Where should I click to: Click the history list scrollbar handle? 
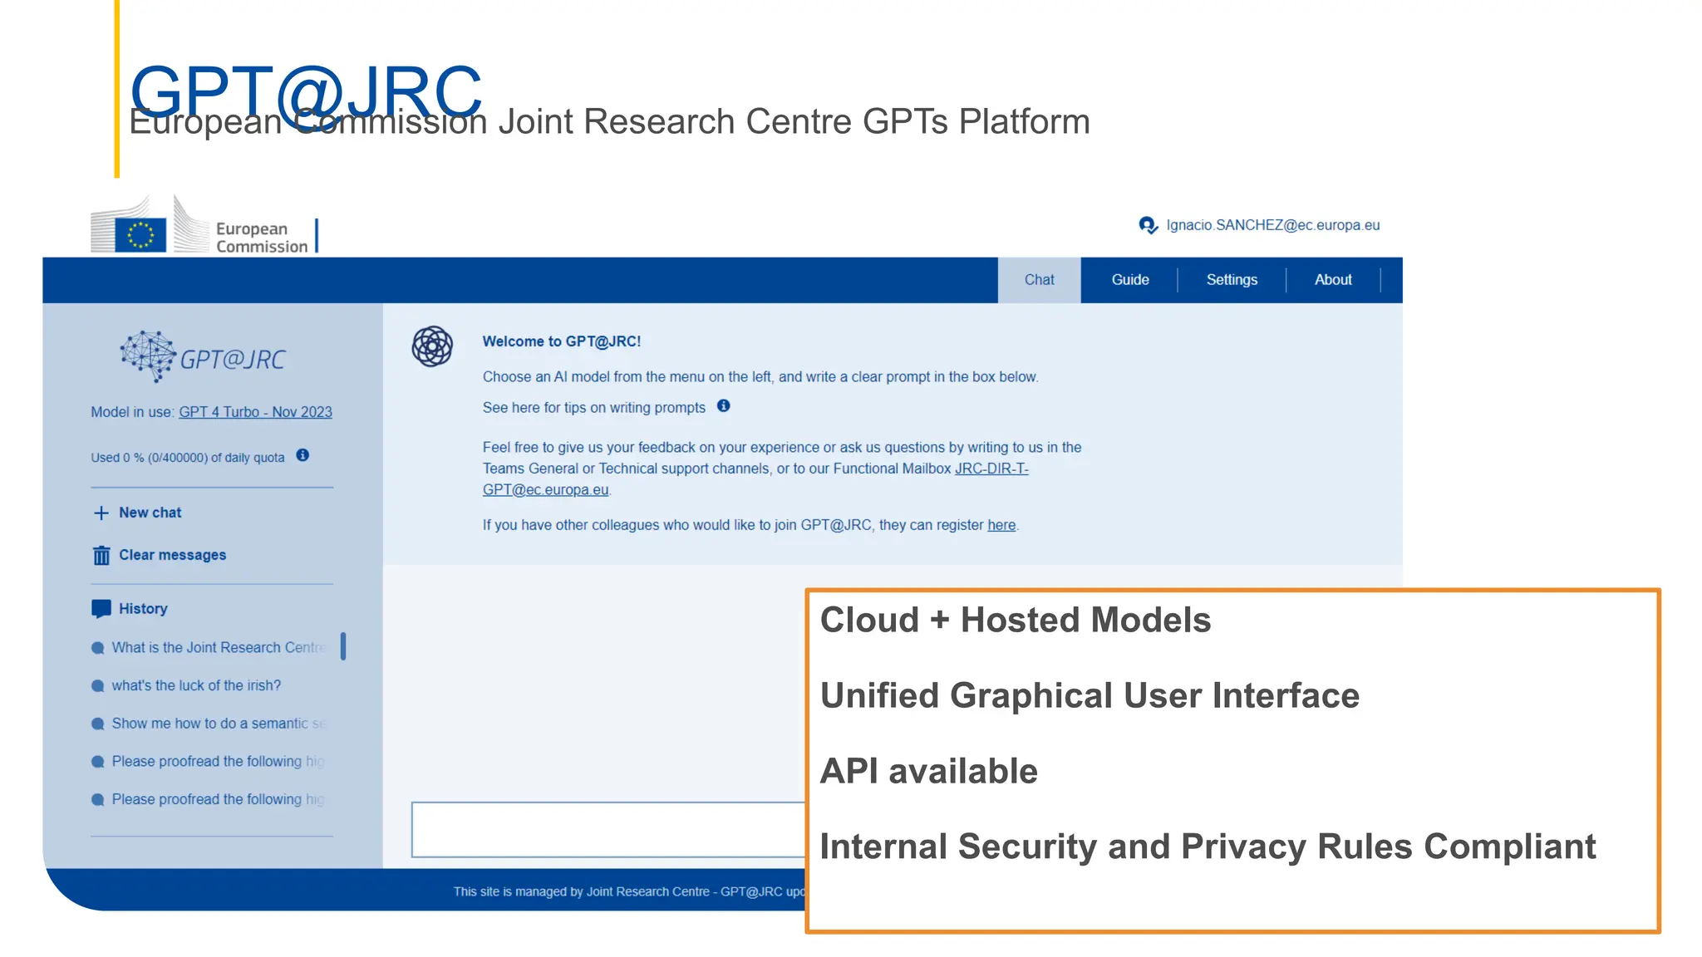(343, 646)
